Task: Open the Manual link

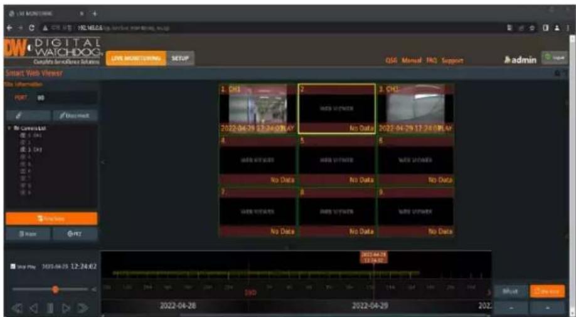Action: (x=411, y=61)
